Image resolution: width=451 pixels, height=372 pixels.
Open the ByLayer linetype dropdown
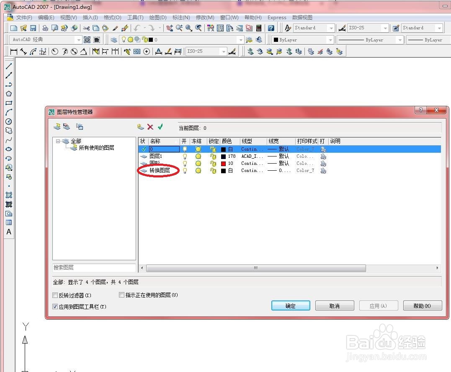400,40
